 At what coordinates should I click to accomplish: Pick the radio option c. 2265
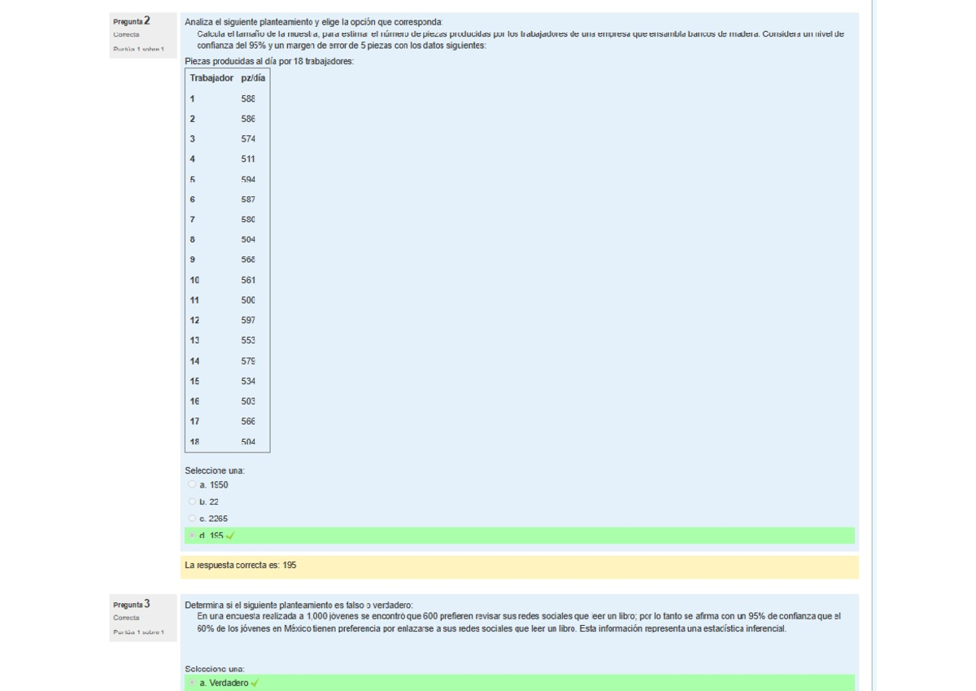192,518
